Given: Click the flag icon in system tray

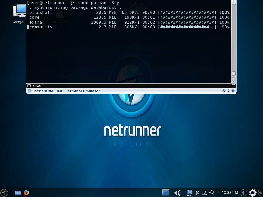Looking at the screenshot, I should (190, 193).
